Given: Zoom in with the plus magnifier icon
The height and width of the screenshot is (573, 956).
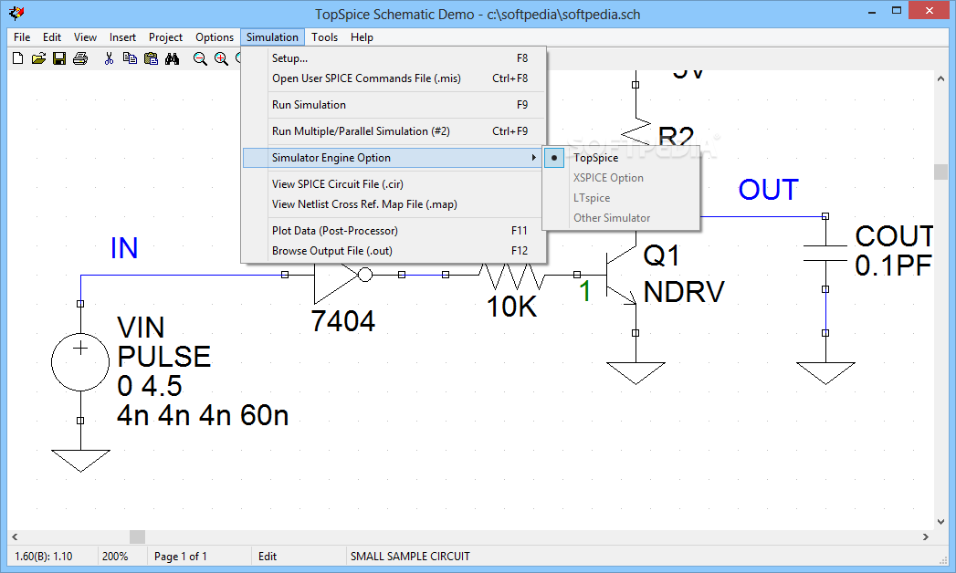Looking at the screenshot, I should pos(221,58).
